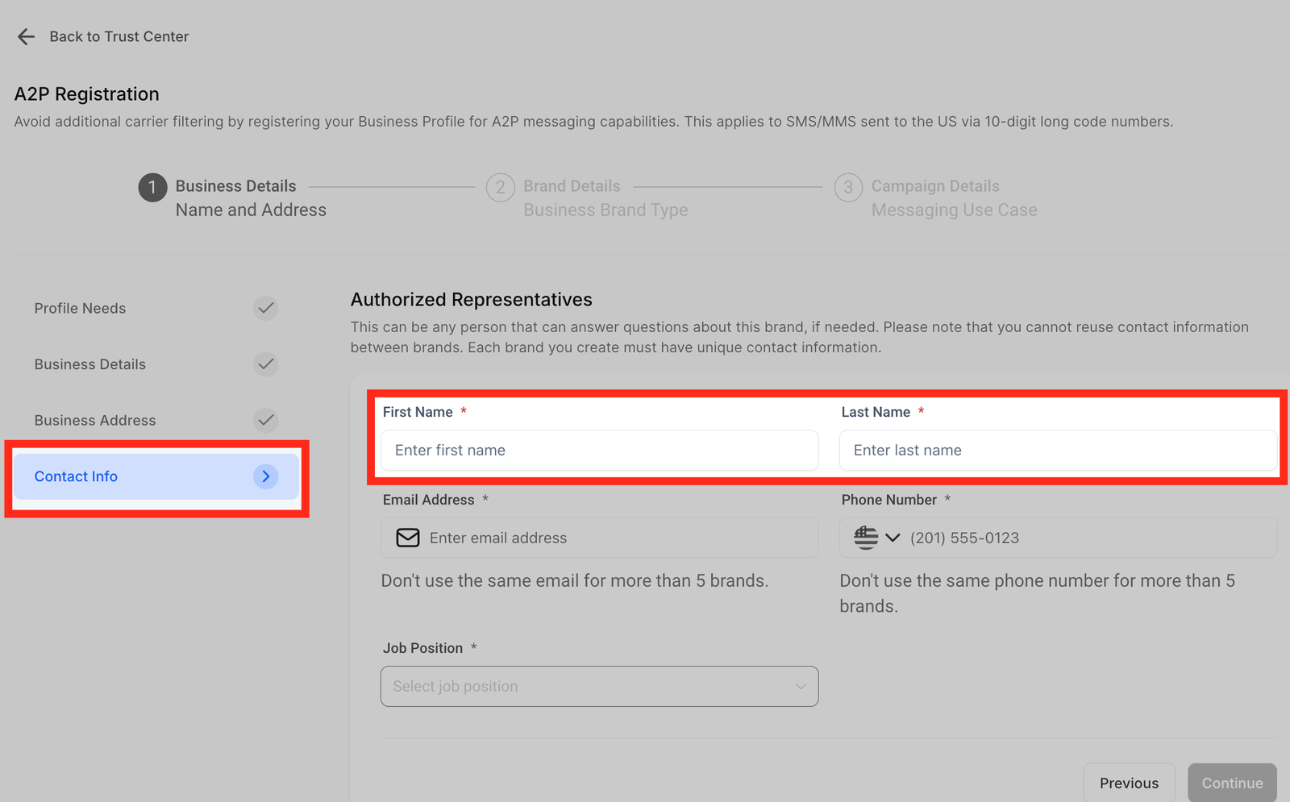Switch to Business Address section
1290x802 pixels.
(x=95, y=420)
